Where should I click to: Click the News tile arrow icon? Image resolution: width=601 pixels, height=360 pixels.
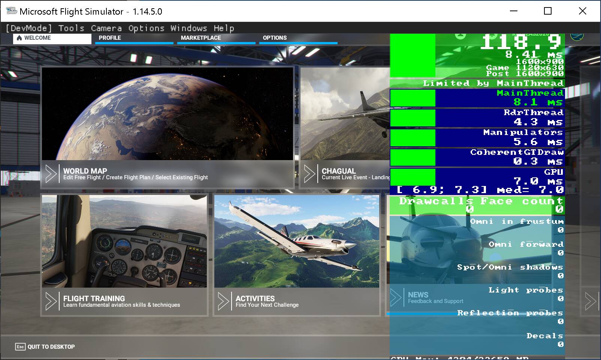click(396, 298)
